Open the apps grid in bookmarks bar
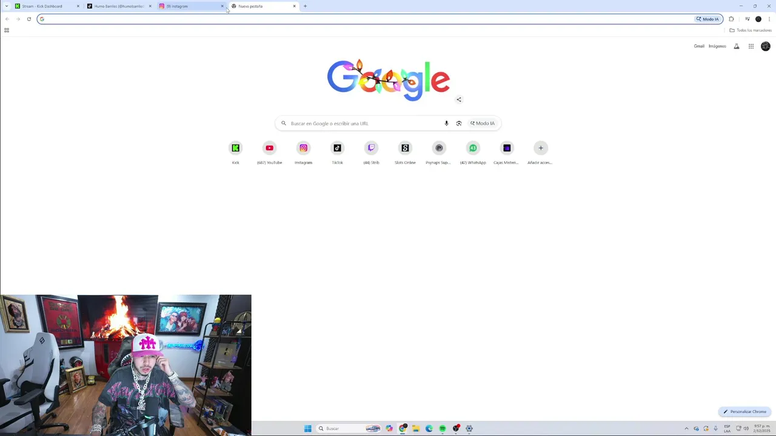776x436 pixels. [7, 30]
